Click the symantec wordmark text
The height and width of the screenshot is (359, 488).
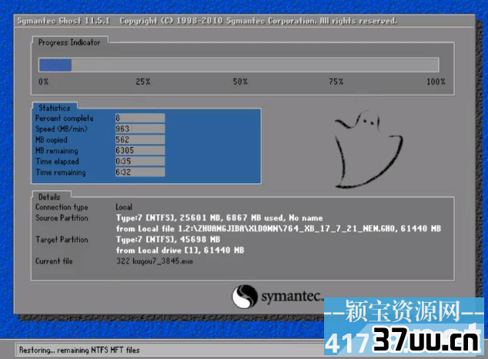pos(291,297)
